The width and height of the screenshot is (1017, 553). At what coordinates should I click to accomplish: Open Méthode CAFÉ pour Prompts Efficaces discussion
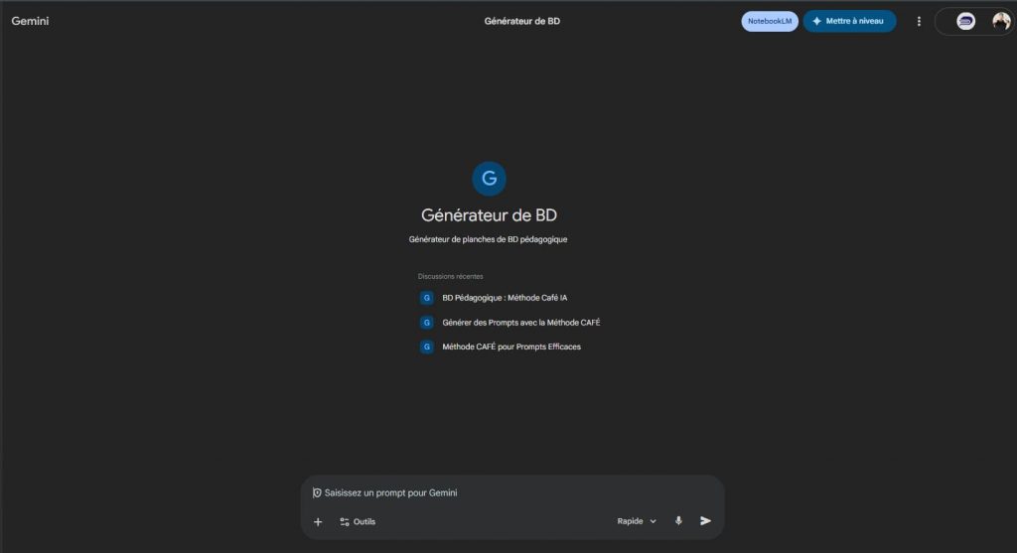(x=510, y=346)
